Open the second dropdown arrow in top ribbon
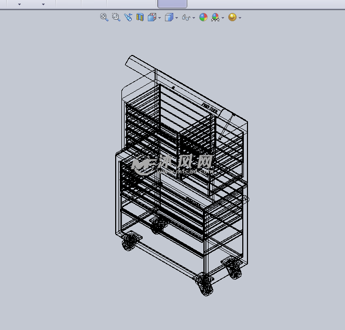 point(44,4)
